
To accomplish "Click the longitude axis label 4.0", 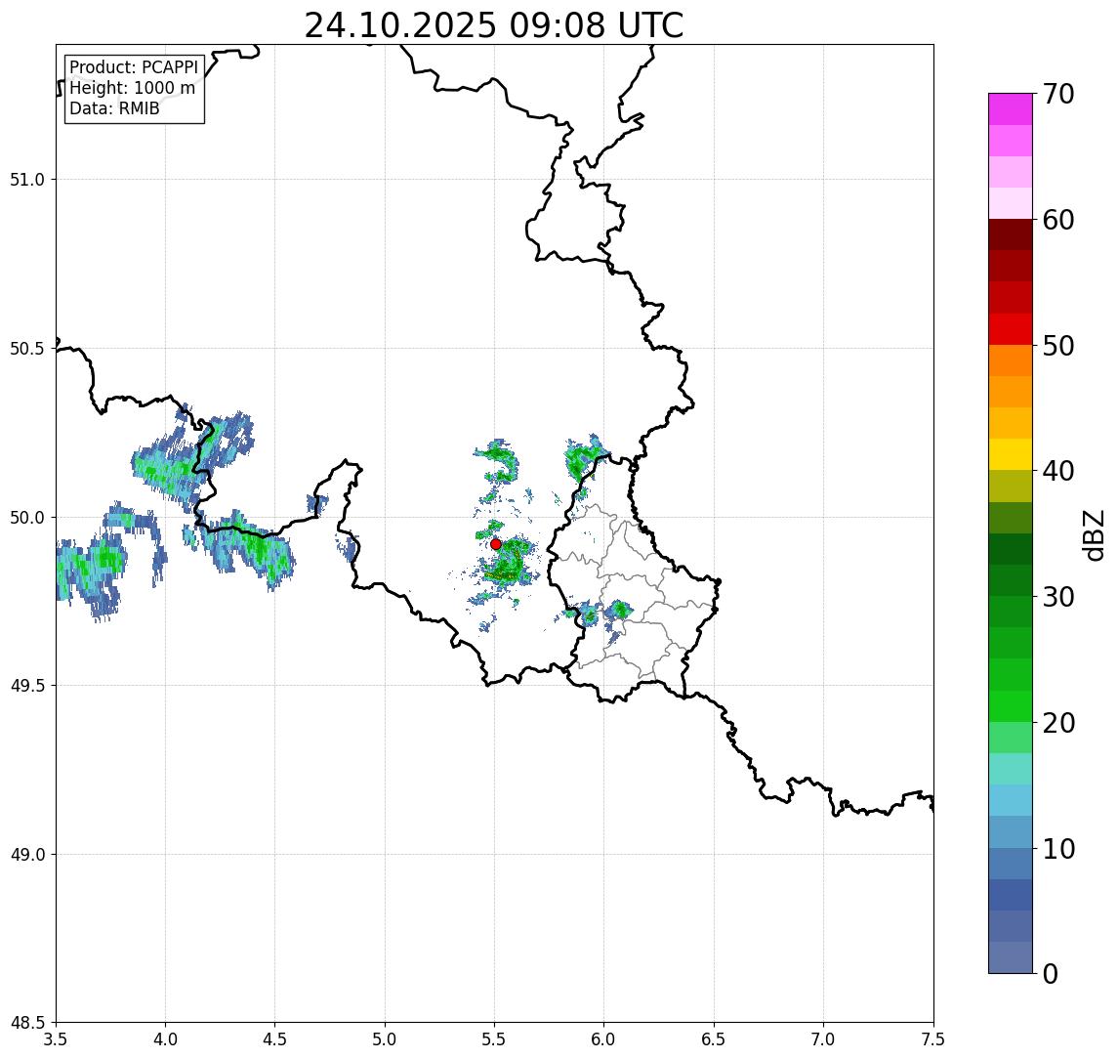I will coord(165,1039).
